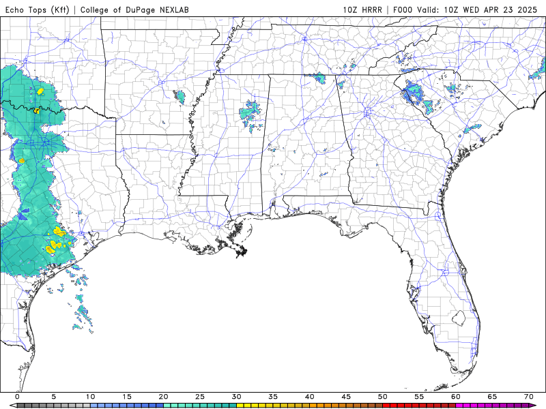Image resolution: width=546 pixels, height=409 pixels.
Task: Click the colorbar label "40"
Action: point(310,397)
